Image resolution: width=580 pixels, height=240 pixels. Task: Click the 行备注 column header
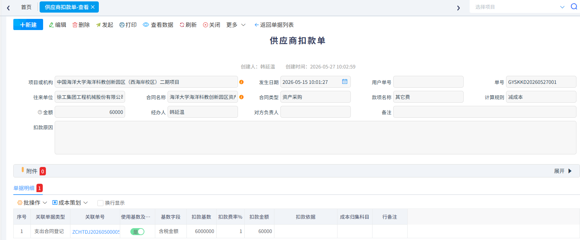tap(390, 217)
